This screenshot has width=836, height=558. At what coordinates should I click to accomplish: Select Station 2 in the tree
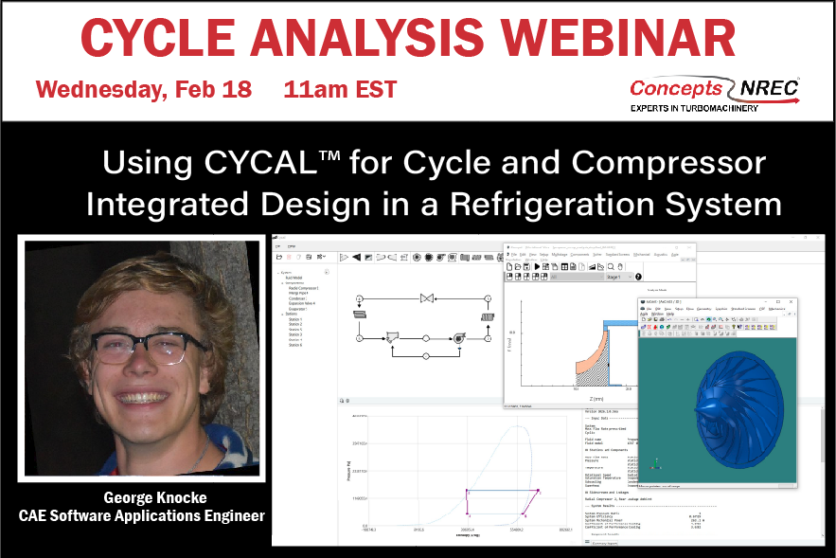click(295, 324)
